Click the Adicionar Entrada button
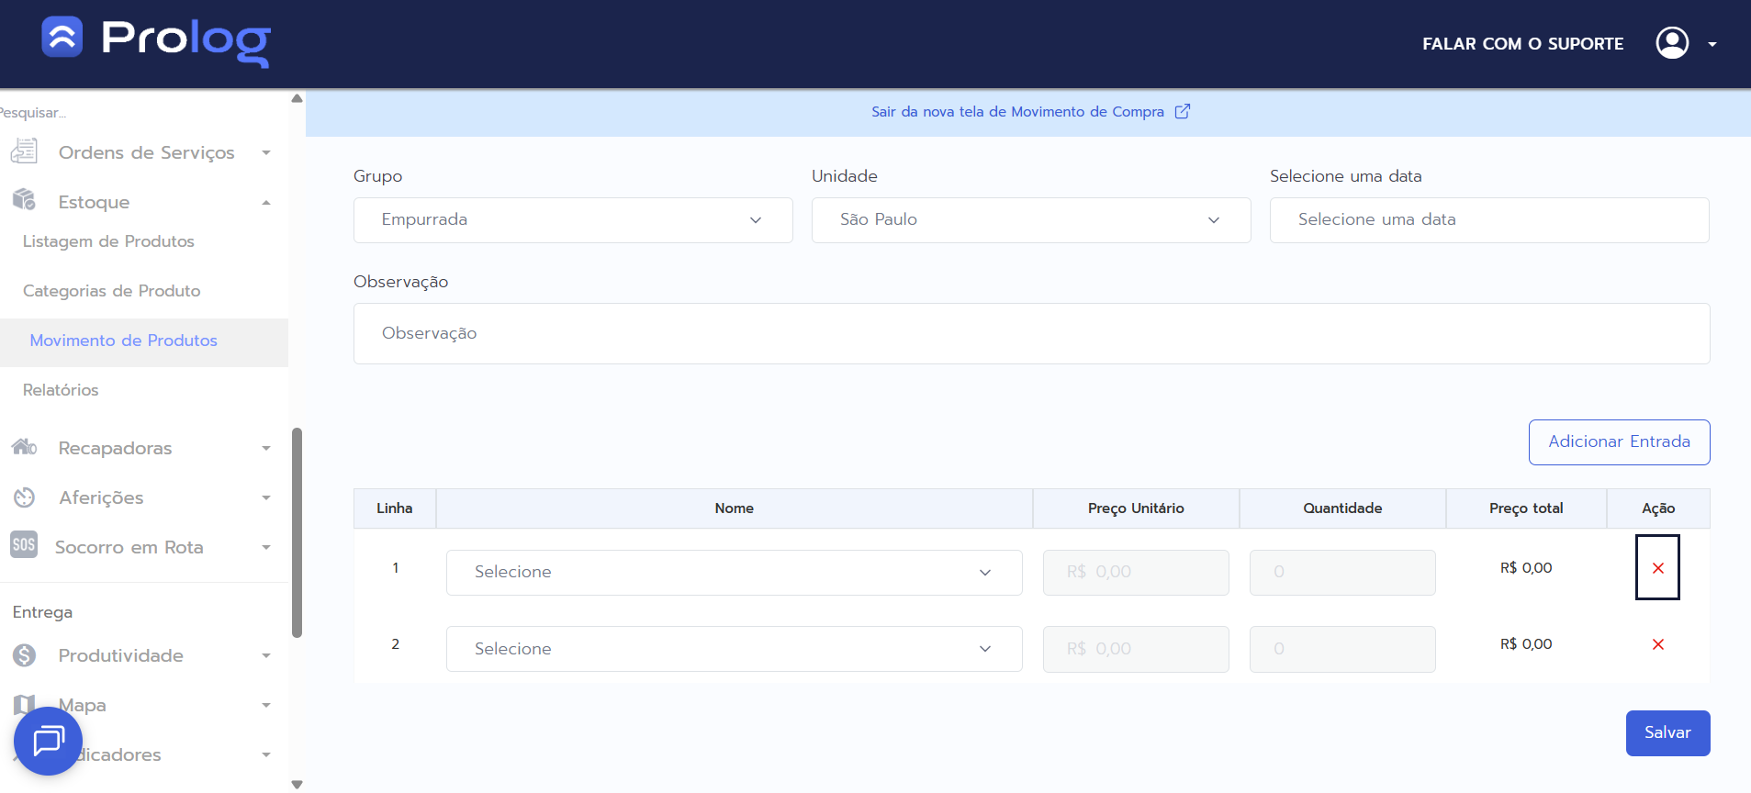 (1618, 442)
